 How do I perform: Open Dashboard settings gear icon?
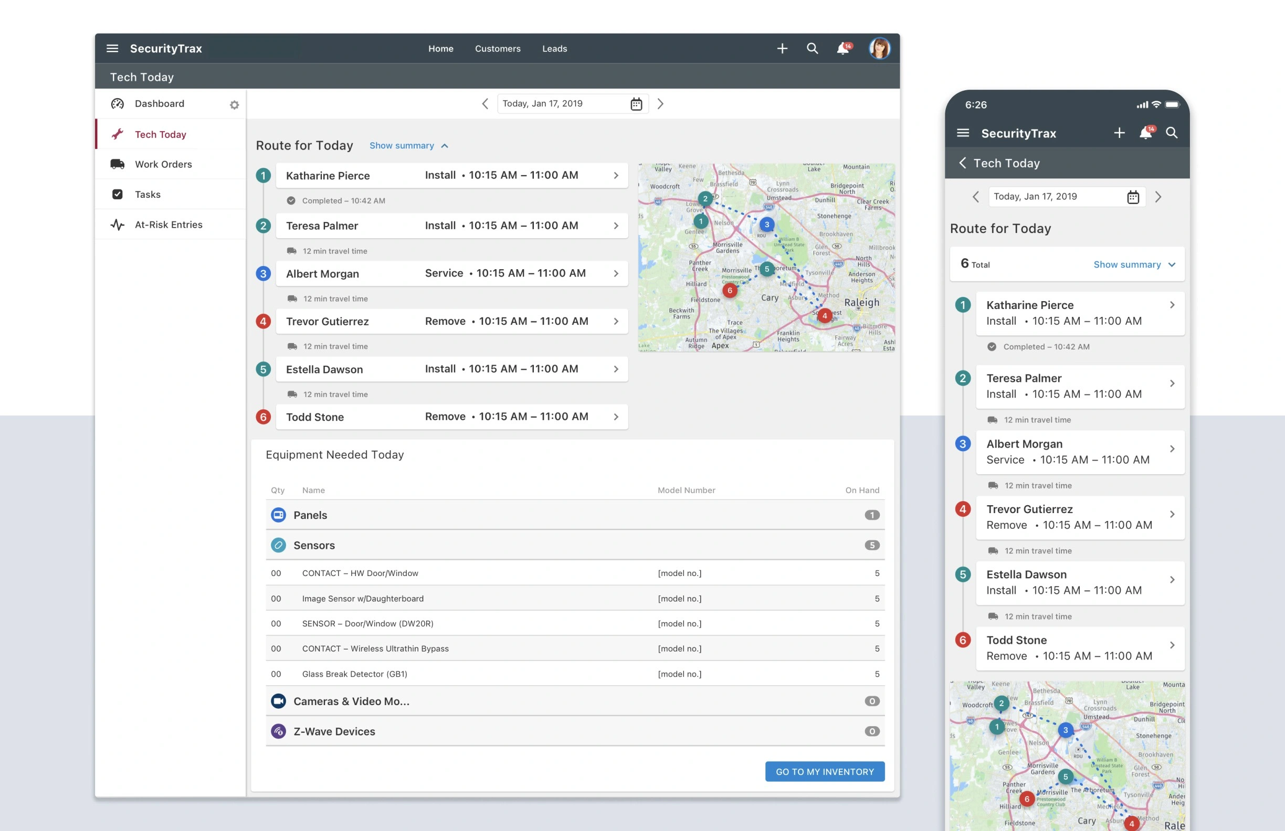pyautogui.click(x=234, y=105)
